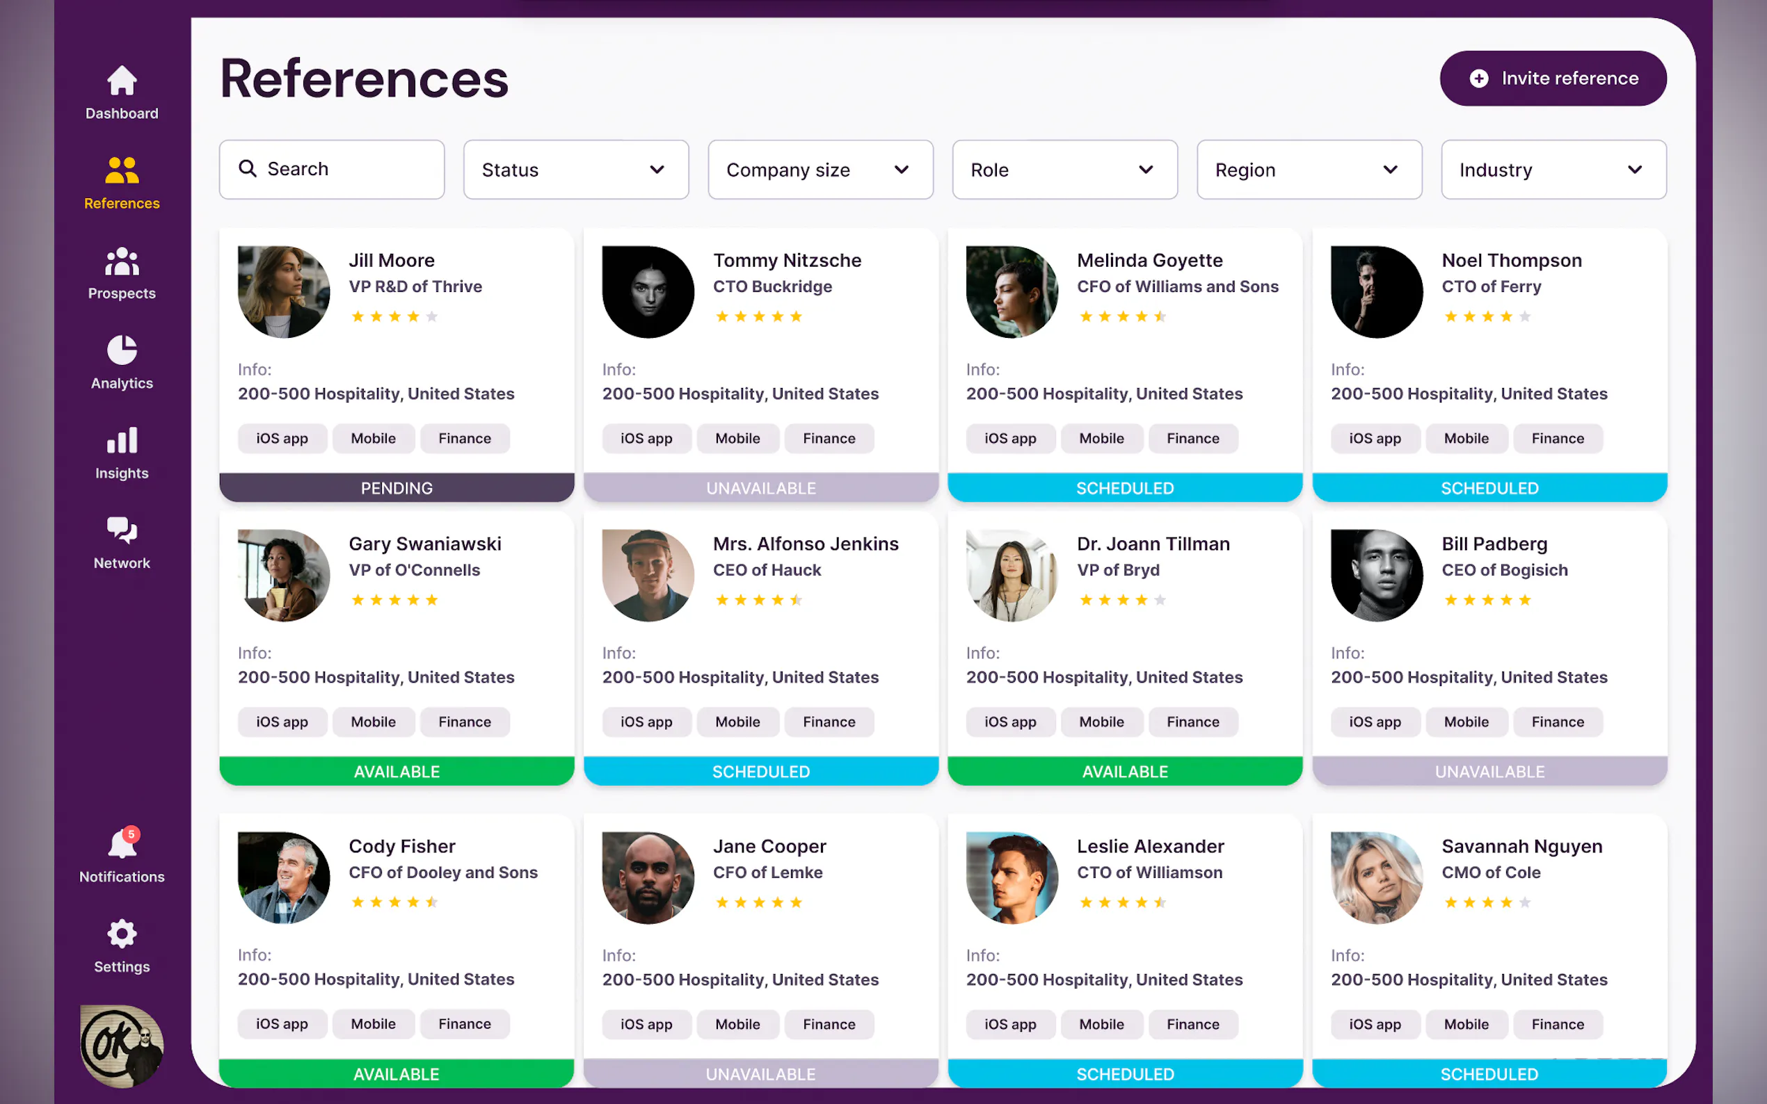Open the Notifications bell icon
1767x1104 pixels.
pos(121,845)
